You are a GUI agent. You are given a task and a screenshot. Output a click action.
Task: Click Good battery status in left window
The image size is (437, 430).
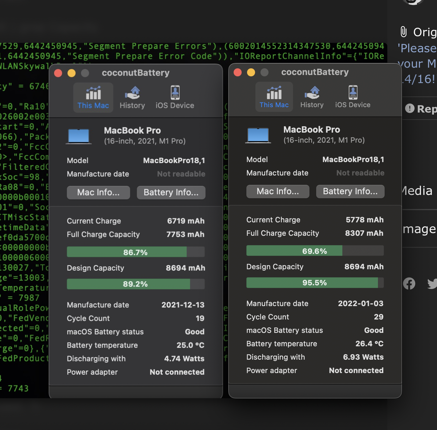(195, 332)
